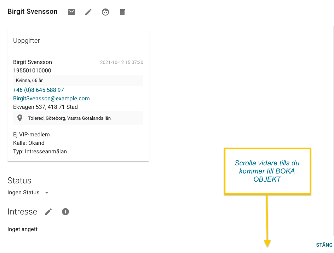Click the email envelope icon beside Birgit Svensson
Screen dimensions: 334x253
coord(71,12)
